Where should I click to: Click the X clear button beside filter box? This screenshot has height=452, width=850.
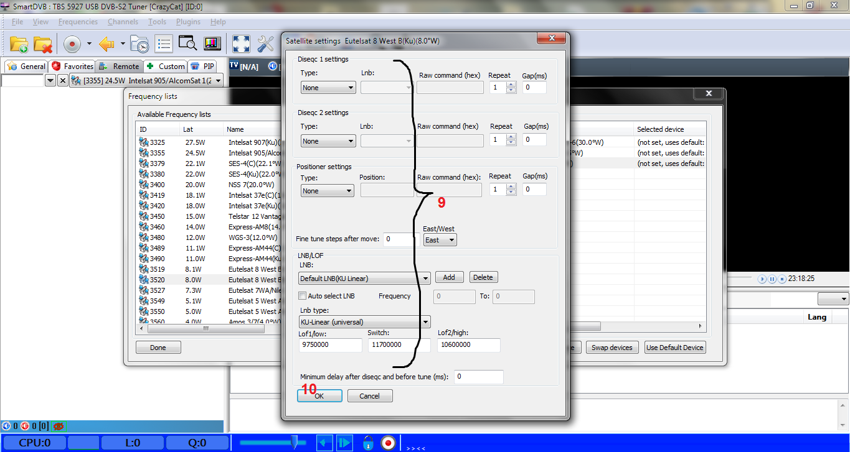point(62,81)
